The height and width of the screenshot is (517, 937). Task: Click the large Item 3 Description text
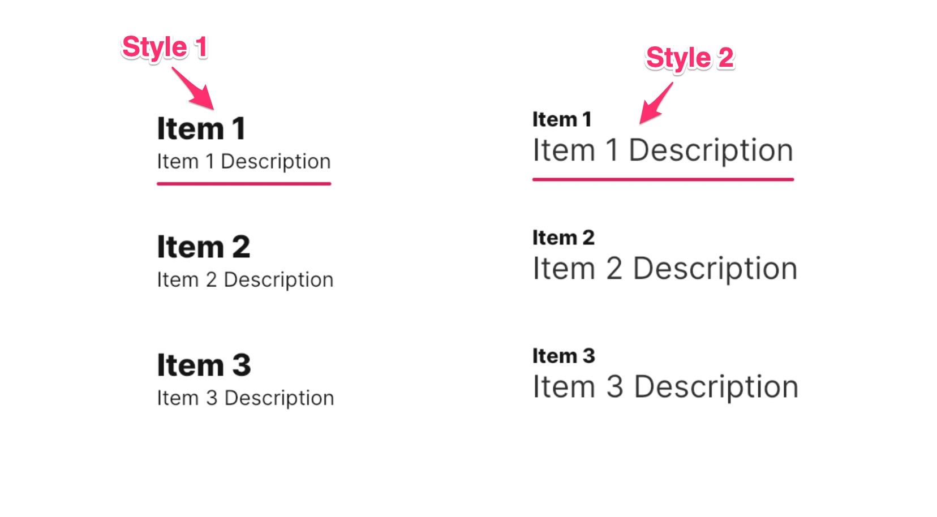point(665,387)
